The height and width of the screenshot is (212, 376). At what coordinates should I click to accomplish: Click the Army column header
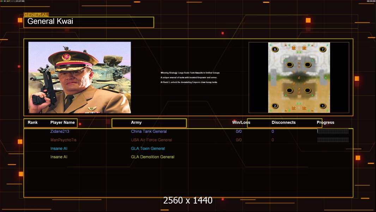[x=136, y=123]
